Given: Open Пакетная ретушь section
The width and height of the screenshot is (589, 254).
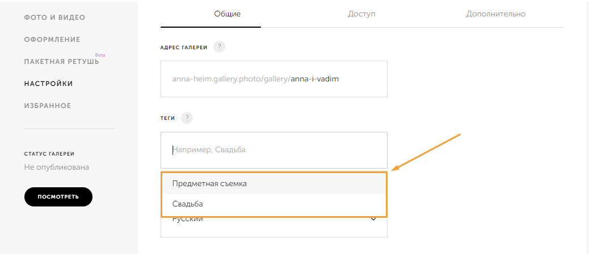Looking at the screenshot, I should click(x=62, y=62).
